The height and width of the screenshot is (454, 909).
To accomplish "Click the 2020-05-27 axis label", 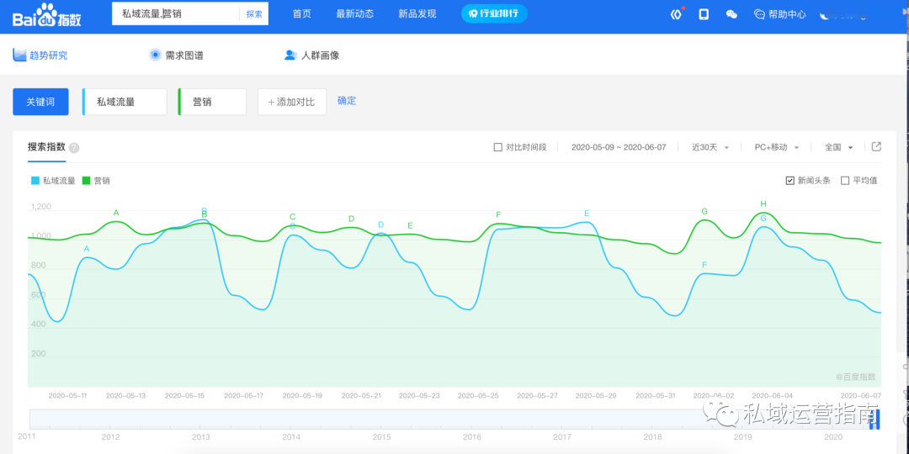I will click(x=537, y=396).
